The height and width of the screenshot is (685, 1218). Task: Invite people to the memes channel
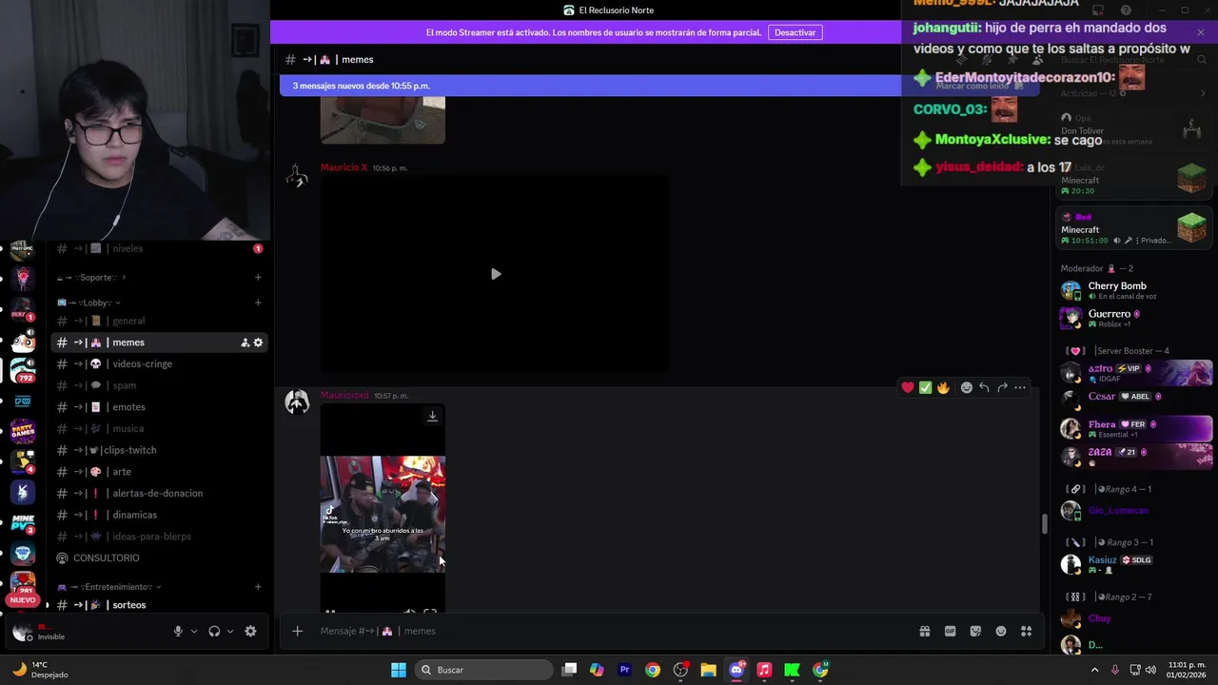pyautogui.click(x=245, y=342)
